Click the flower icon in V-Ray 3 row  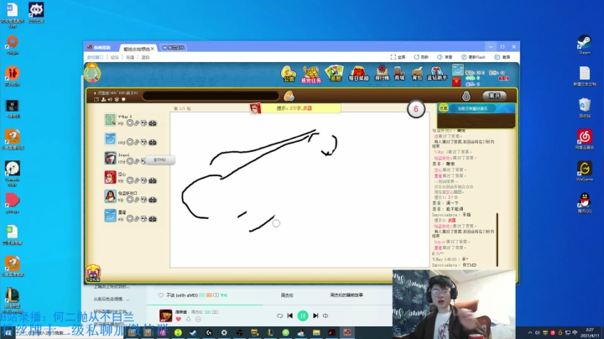[x=130, y=123]
